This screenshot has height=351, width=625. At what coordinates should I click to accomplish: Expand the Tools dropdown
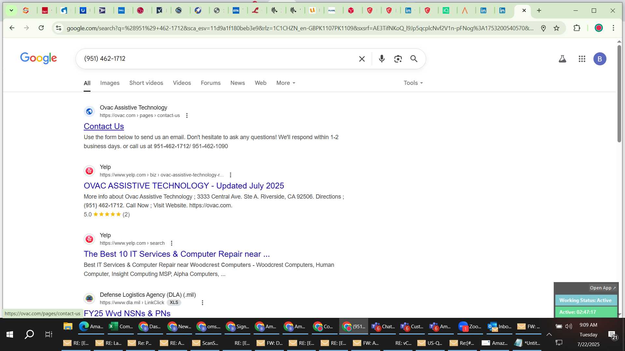[x=413, y=83]
